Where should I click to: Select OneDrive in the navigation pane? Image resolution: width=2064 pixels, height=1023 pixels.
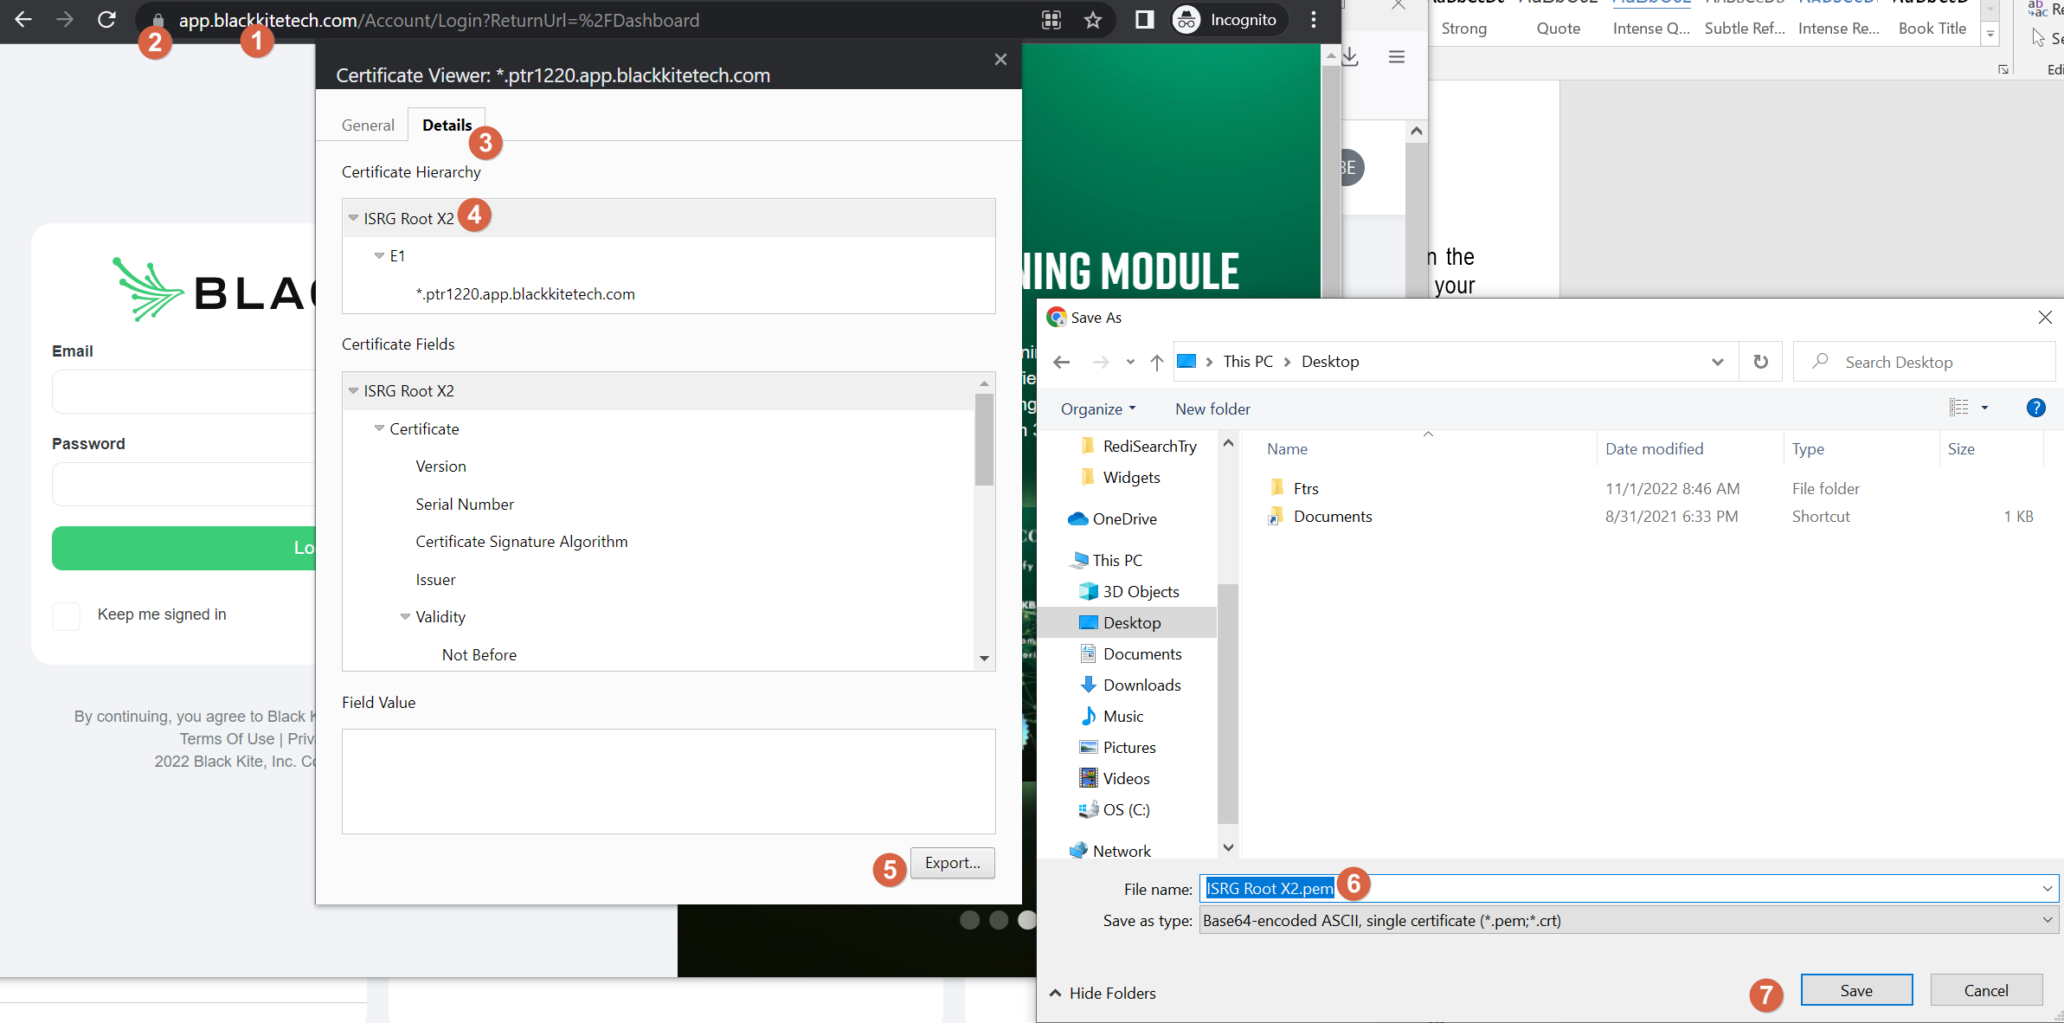1124,519
